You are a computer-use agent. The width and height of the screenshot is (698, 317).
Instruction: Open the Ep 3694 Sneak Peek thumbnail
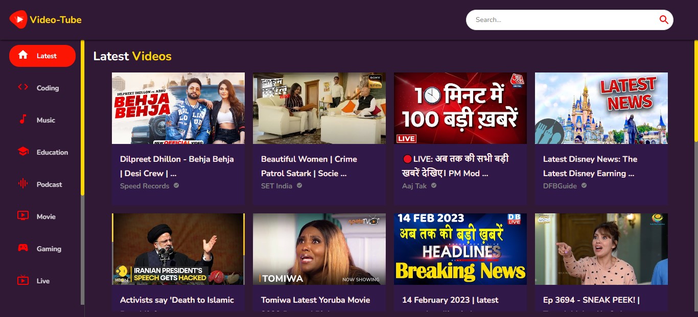click(601, 249)
